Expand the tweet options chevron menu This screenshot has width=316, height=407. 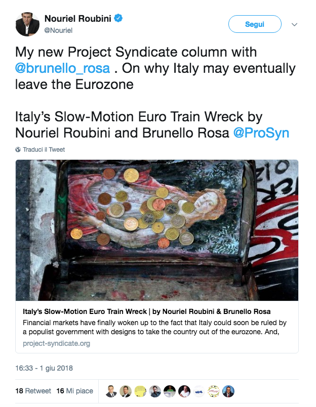pos(294,24)
